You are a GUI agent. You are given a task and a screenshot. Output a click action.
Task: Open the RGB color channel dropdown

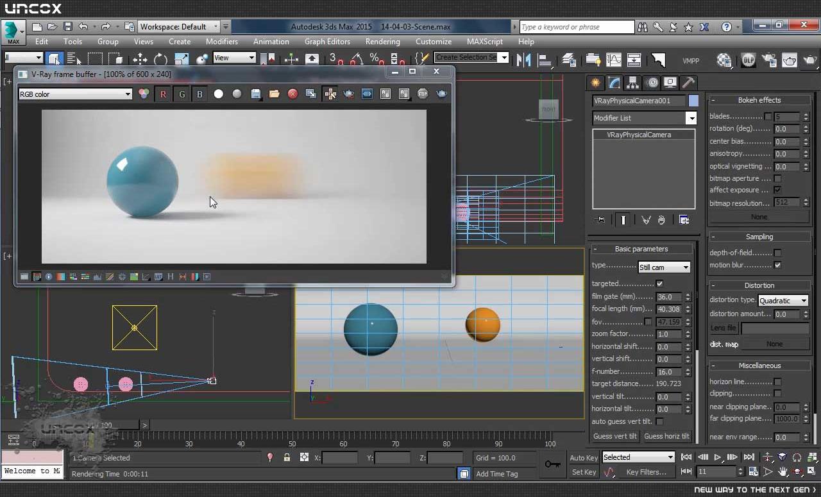click(x=75, y=94)
